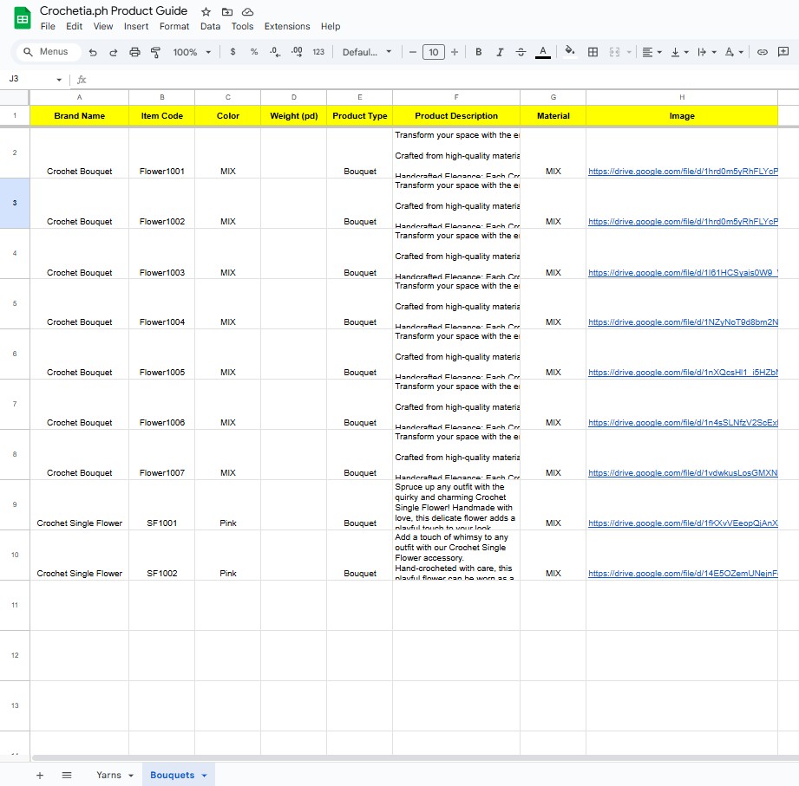
Task: Insert a link using toolbar icon
Action: click(x=763, y=52)
